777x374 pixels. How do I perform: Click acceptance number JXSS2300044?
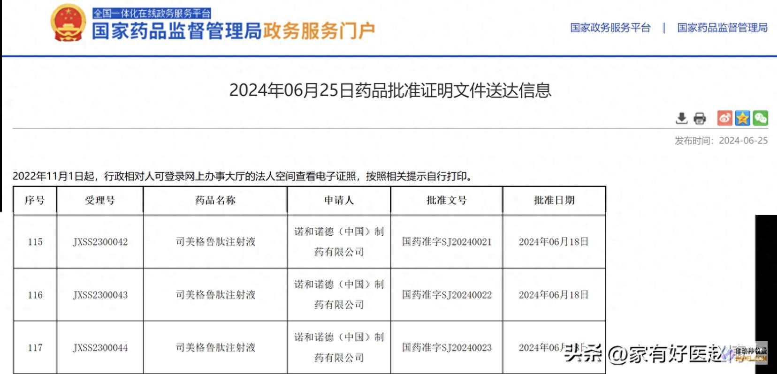click(x=100, y=348)
